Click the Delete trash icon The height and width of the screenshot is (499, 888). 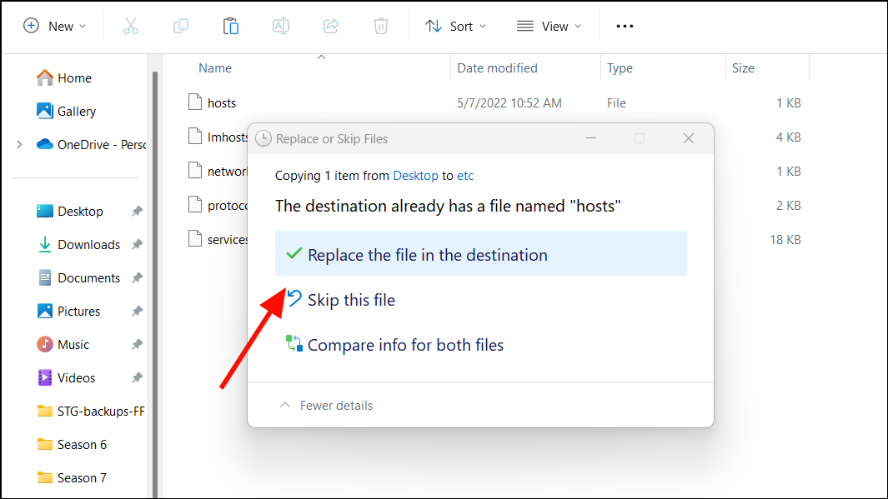click(380, 26)
